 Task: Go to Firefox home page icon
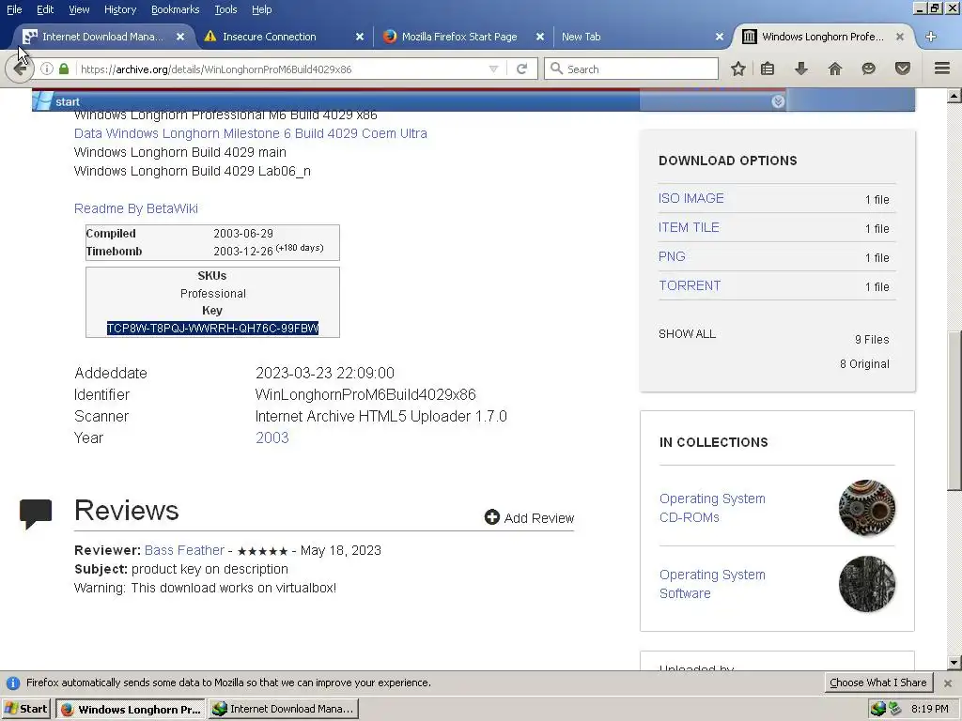tap(835, 69)
